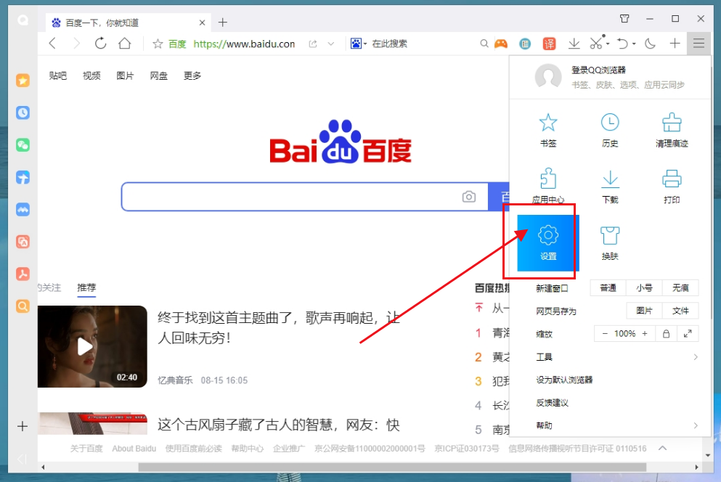Open the search engine dropdown with paw icon
The width and height of the screenshot is (721, 482).
coord(359,44)
